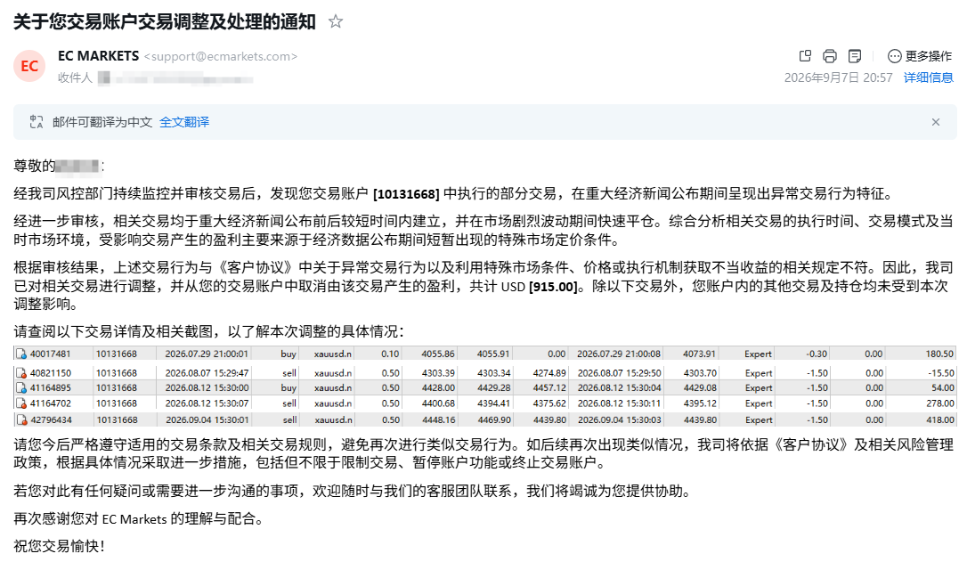
Task: Click open time 2026.07.29 21:00:01
Action: [207, 354]
